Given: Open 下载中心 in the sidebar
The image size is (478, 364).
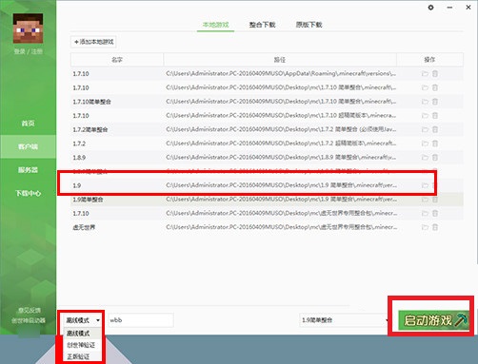Looking at the screenshot, I should click(28, 193).
